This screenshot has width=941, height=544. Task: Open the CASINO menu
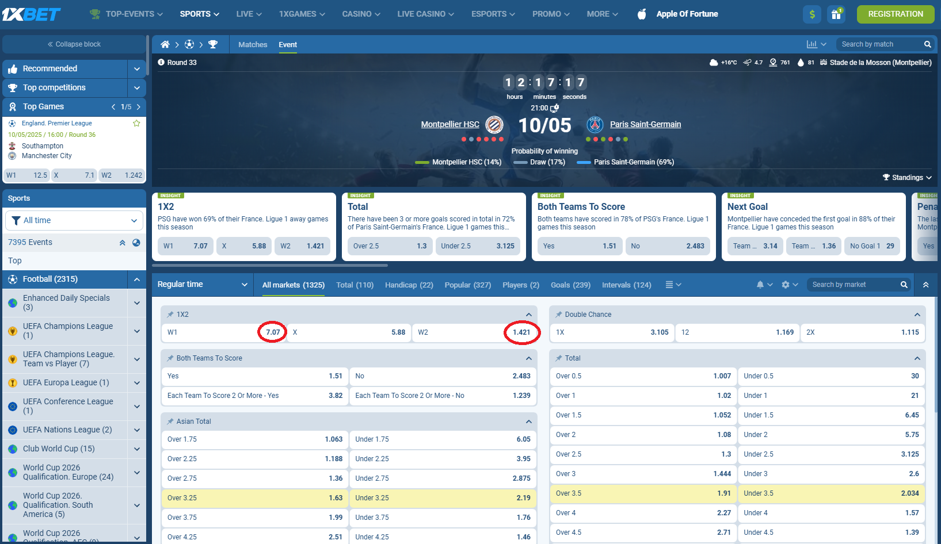[x=361, y=14]
